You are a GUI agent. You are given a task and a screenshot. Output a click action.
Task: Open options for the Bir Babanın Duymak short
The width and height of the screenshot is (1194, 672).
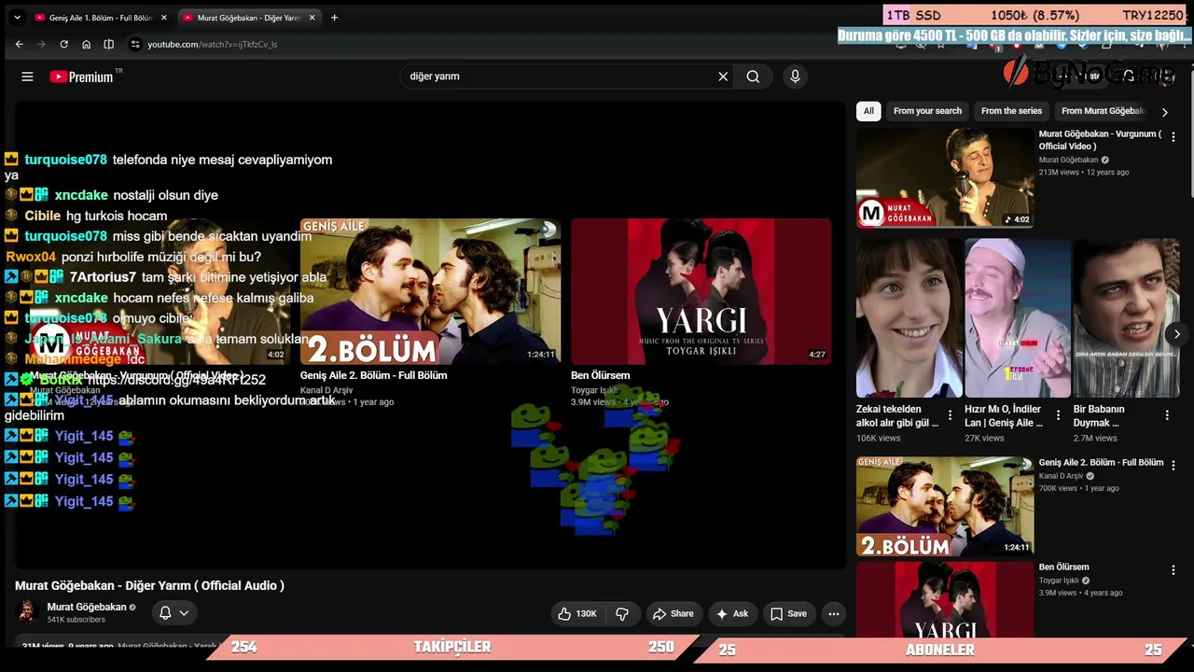coord(1166,415)
